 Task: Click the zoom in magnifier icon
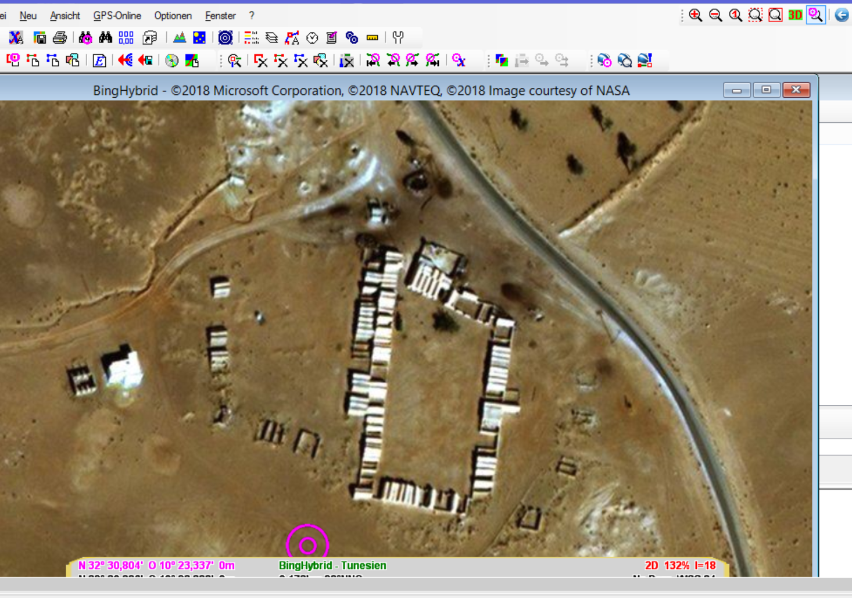pos(696,16)
